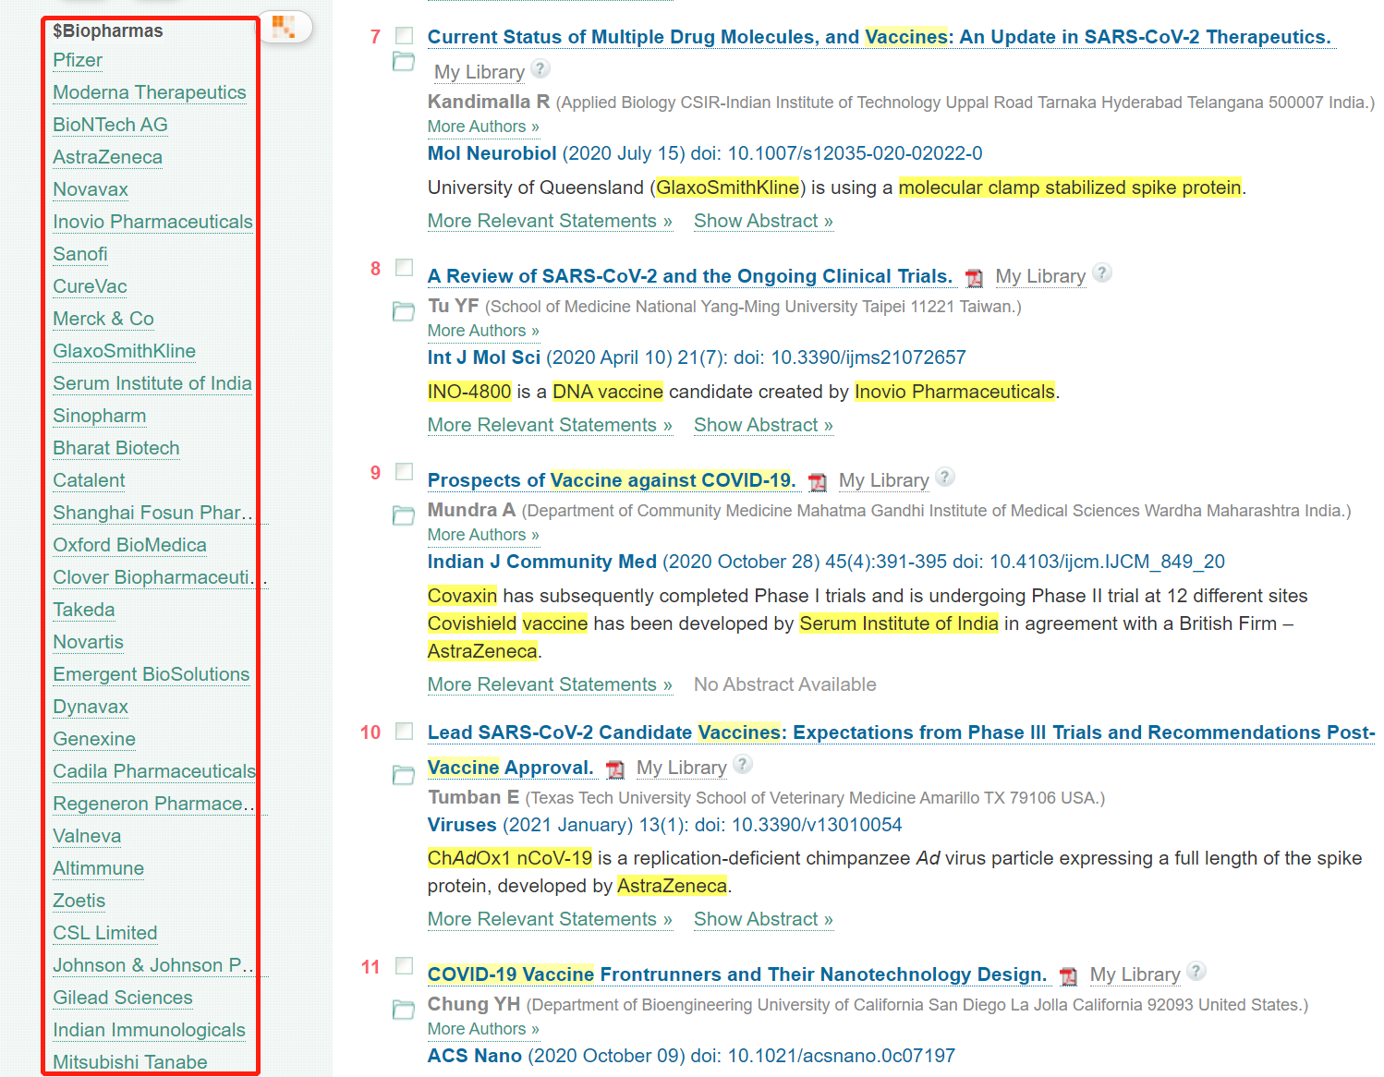Expand More Relevant Statements for result 10
1384x1077 pixels.
[550, 919]
